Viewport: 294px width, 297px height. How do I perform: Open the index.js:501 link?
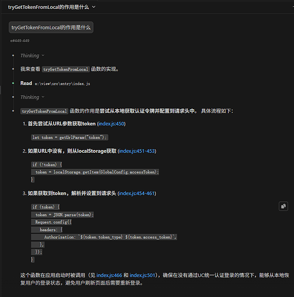[142, 275]
